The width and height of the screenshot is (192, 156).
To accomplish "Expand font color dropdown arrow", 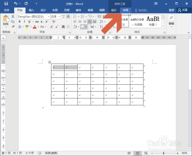I will pyautogui.click(x=38, y=27).
